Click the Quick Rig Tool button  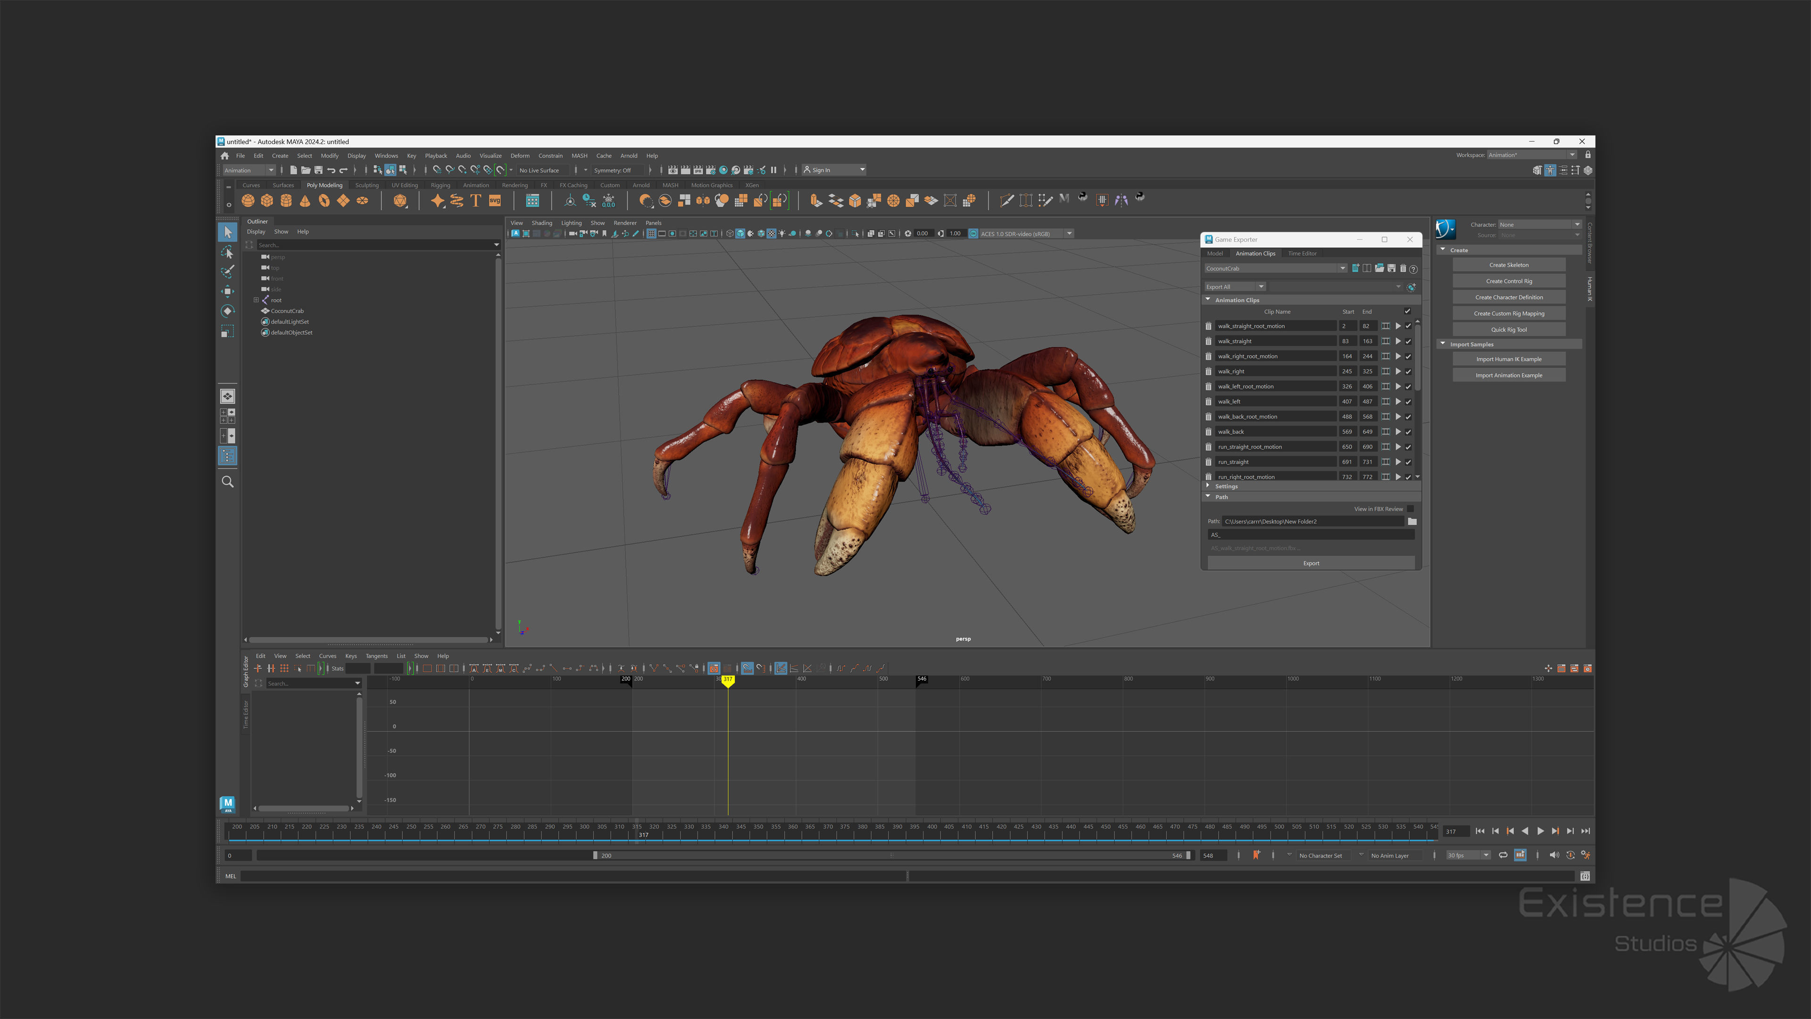(x=1509, y=330)
